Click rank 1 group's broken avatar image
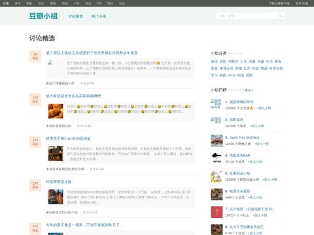The width and height of the screenshot is (314, 235). point(216,104)
